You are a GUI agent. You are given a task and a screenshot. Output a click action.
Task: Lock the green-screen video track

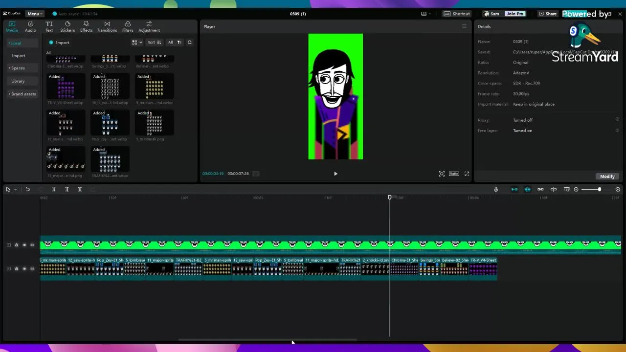coord(16,245)
